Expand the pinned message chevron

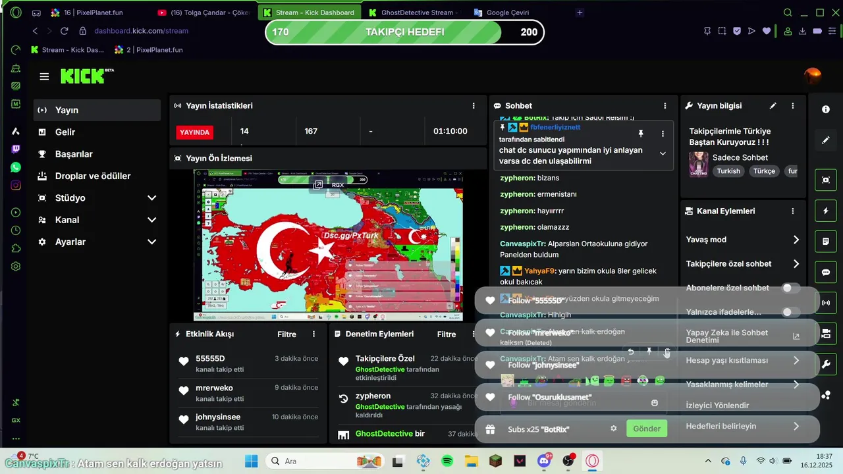(x=663, y=153)
